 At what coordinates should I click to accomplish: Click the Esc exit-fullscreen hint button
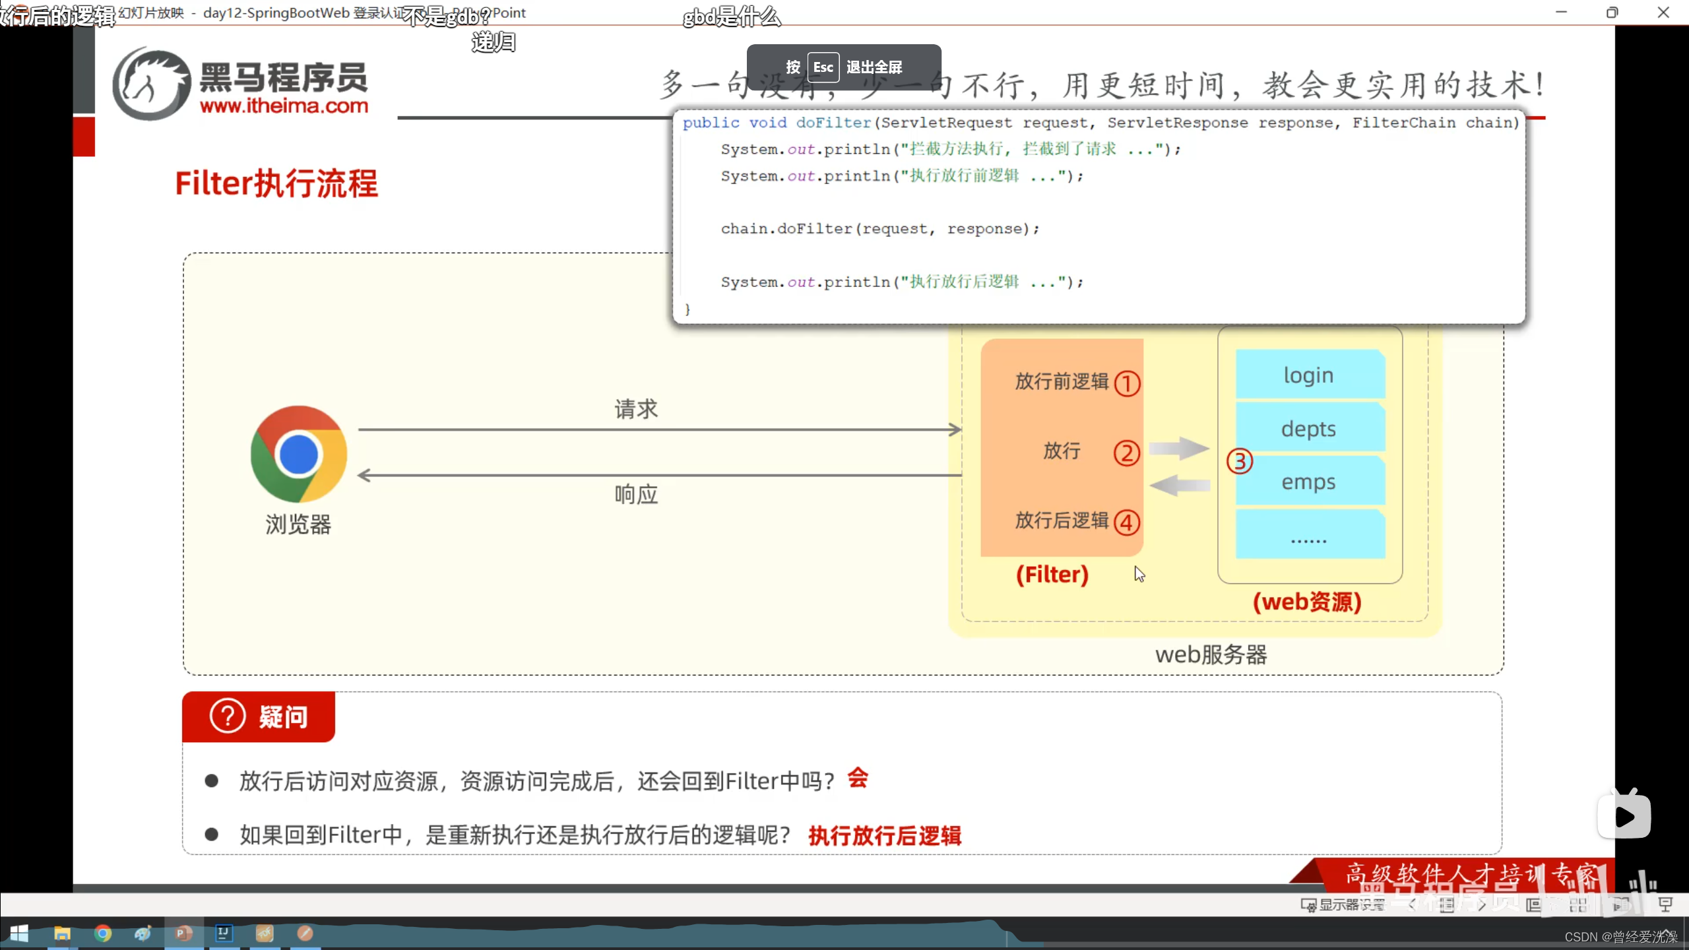[x=823, y=67]
